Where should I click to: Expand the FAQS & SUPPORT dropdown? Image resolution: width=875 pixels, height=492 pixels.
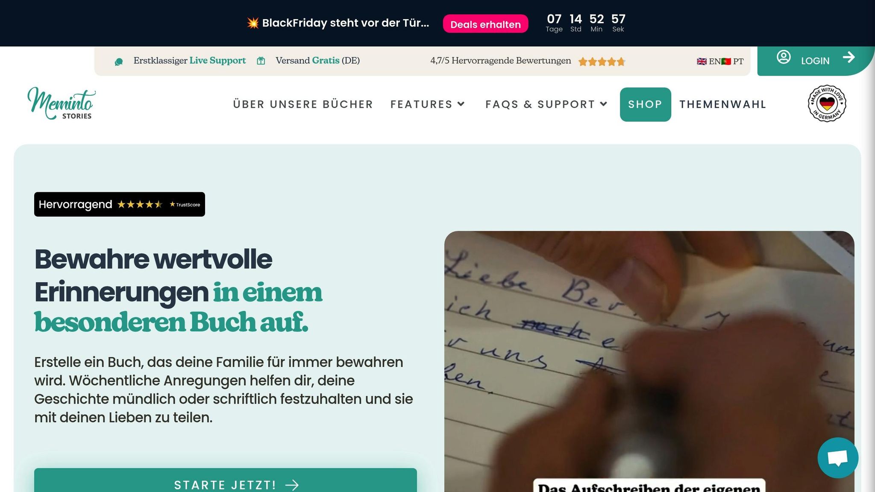pyautogui.click(x=546, y=104)
